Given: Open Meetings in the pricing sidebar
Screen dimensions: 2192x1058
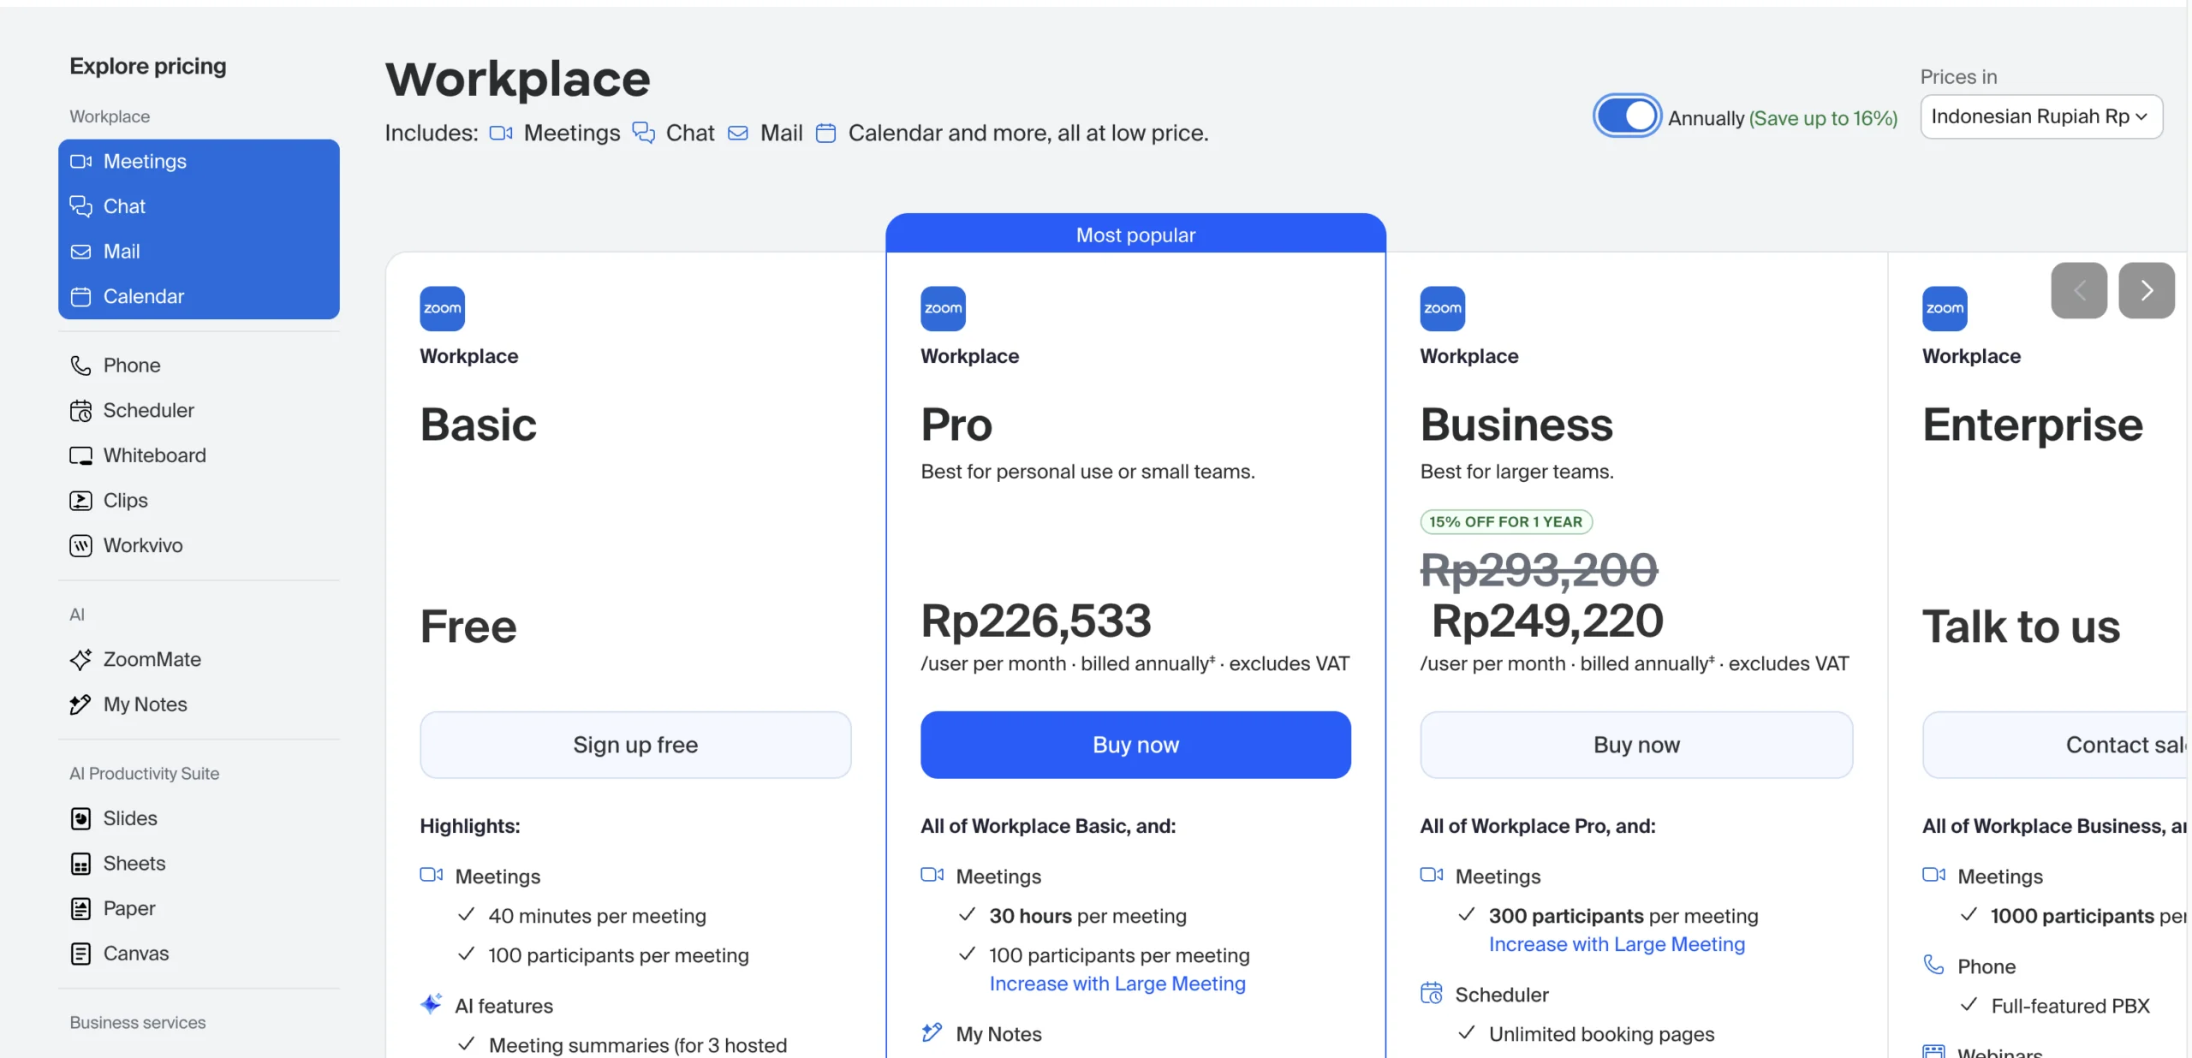Looking at the screenshot, I should point(199,161).
